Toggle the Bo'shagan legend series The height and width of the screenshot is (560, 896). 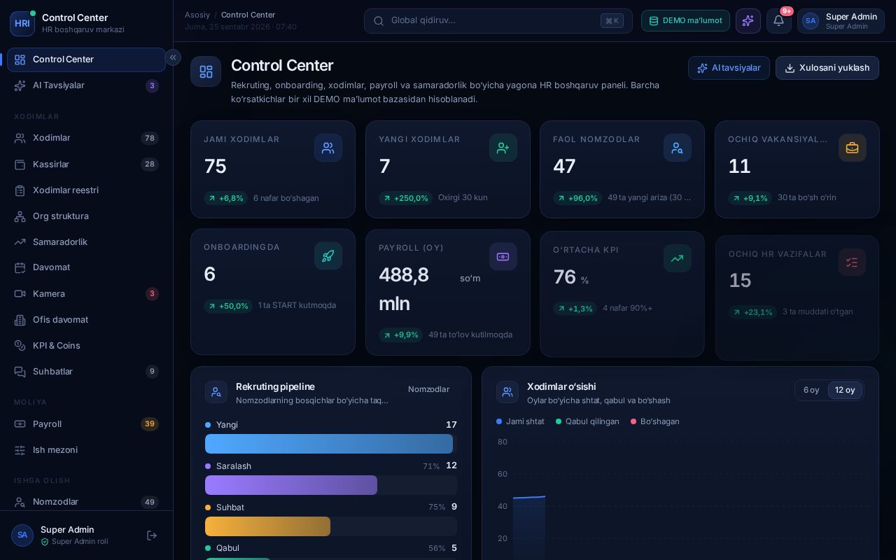point(655,421)
